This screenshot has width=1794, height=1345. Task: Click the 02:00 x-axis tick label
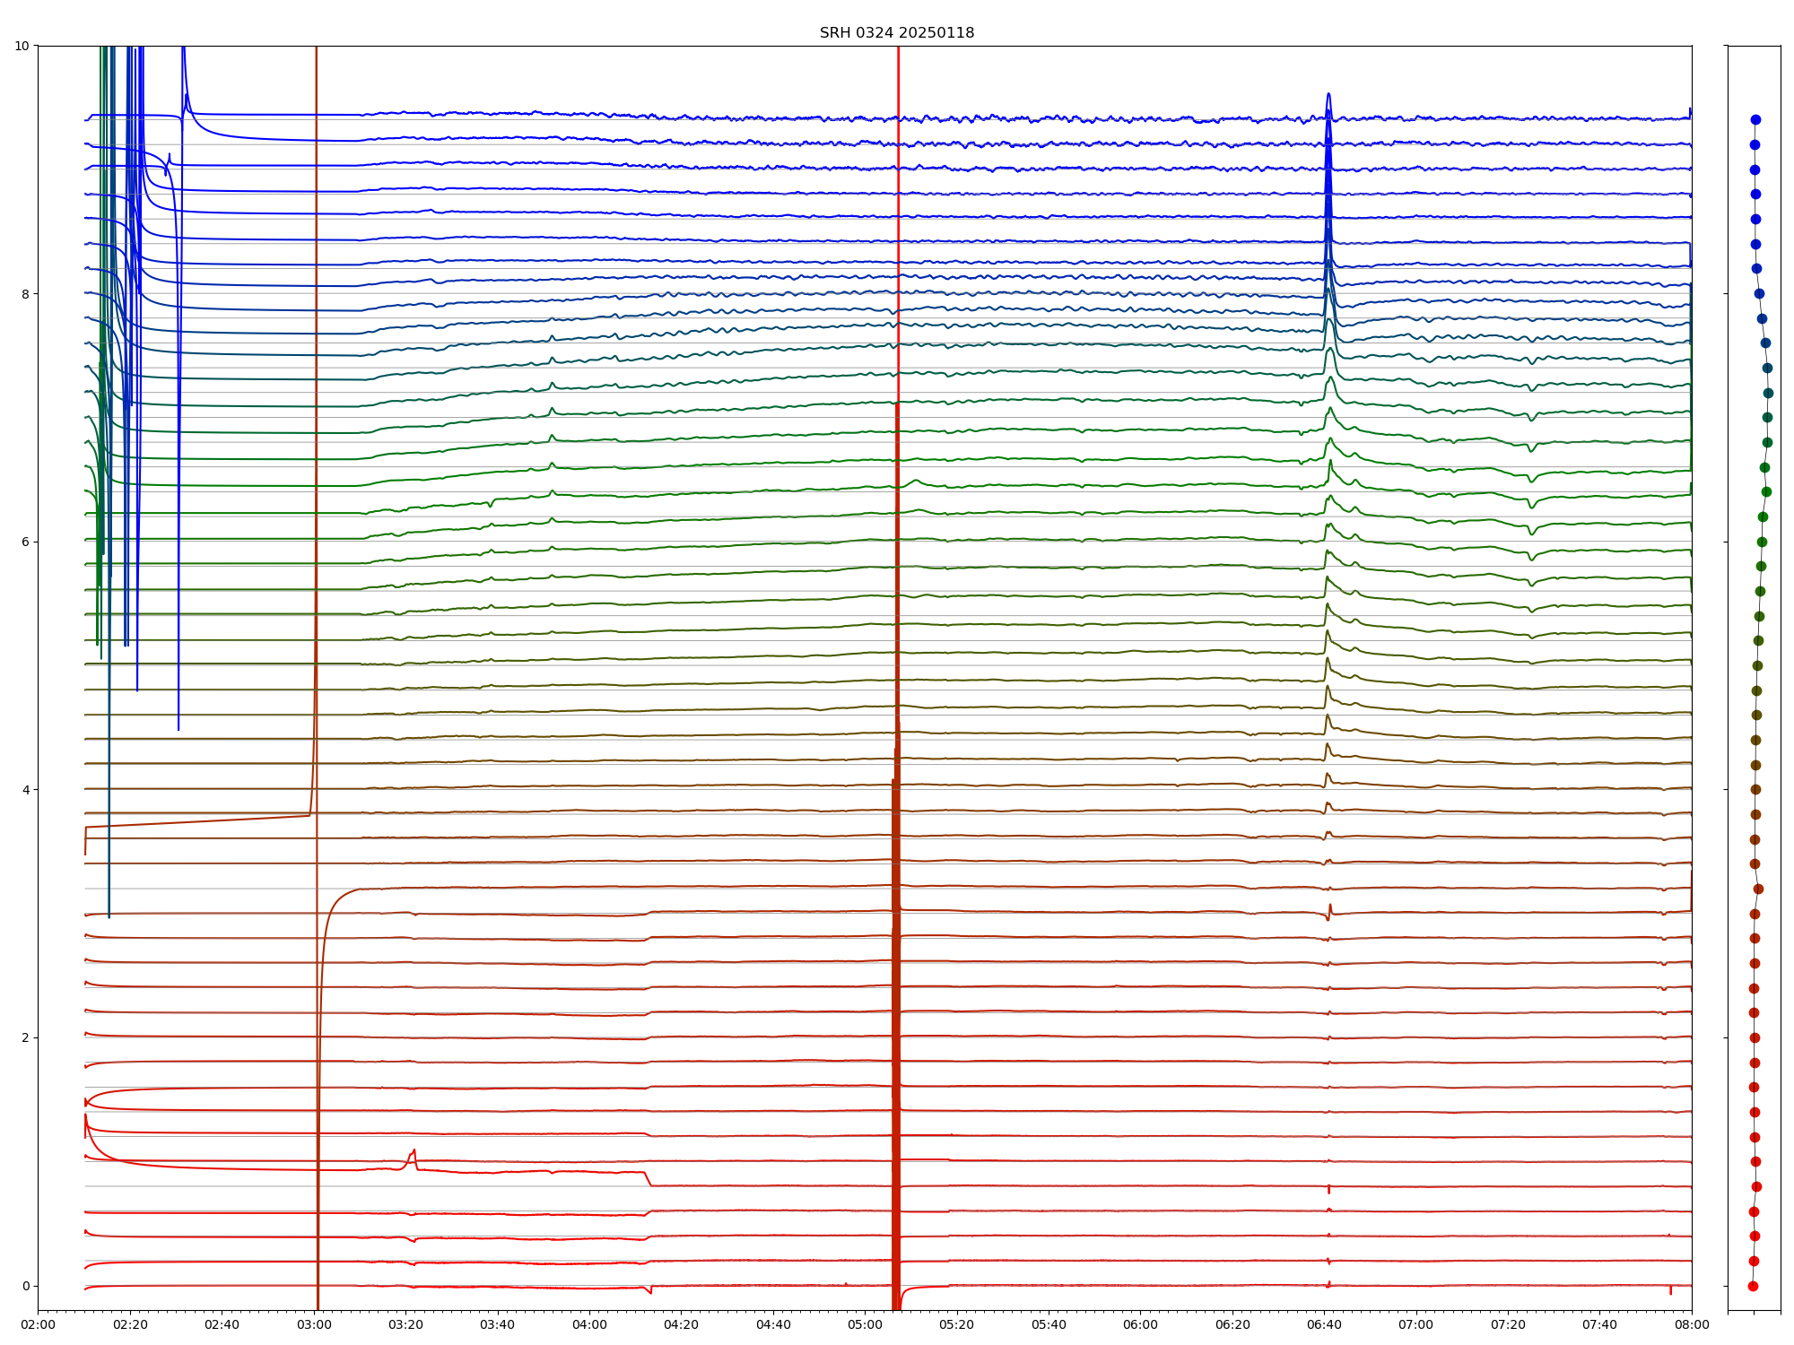click(38, 1324)
